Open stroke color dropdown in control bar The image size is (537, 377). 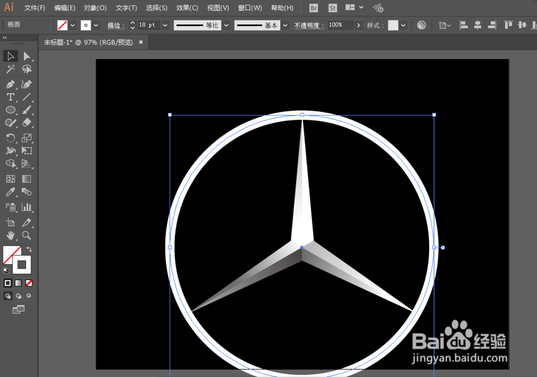pyautogui.click(x=96, y=25)
